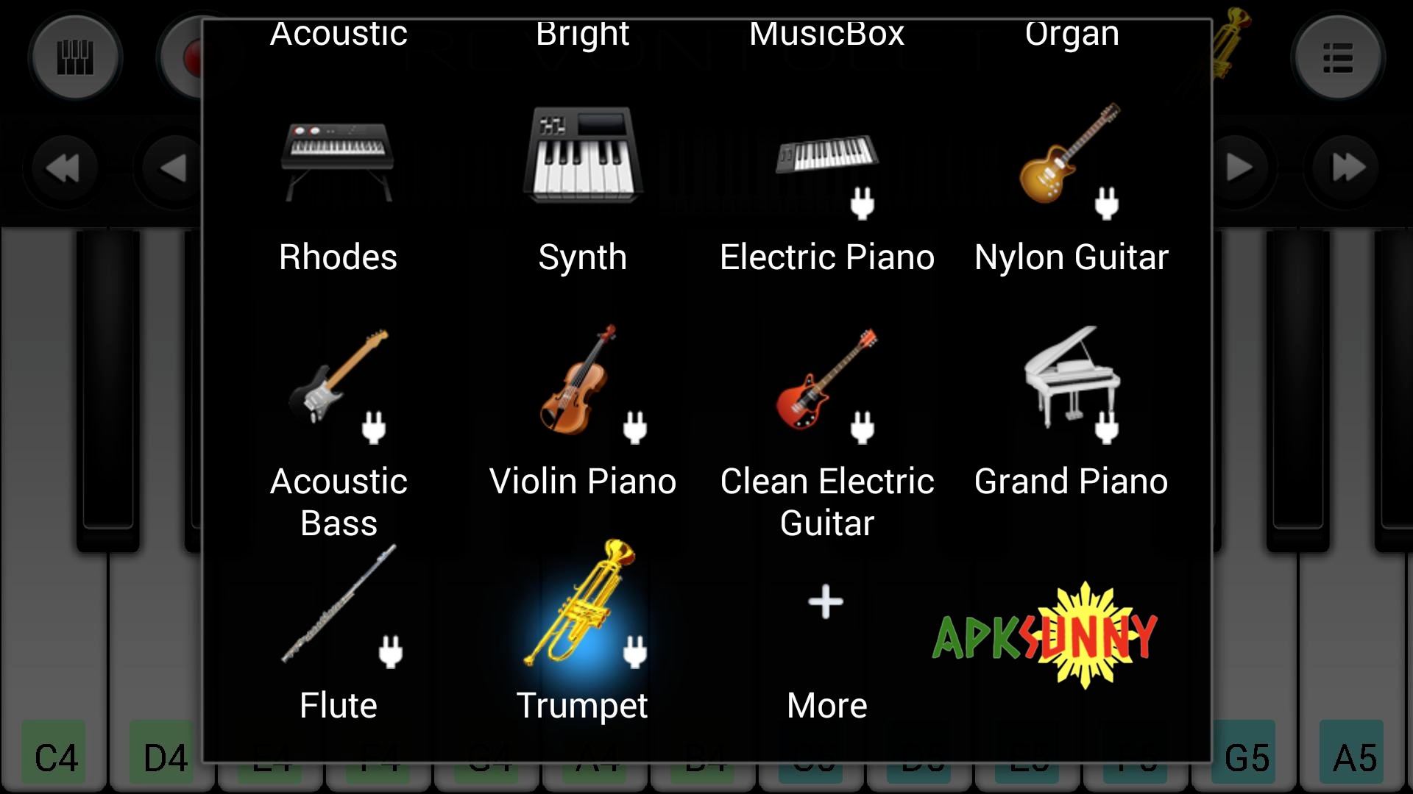The height and width of the screenshot is (794, 1413).
Task: Click the Acoustic sound preset
Action: (339, 32)
